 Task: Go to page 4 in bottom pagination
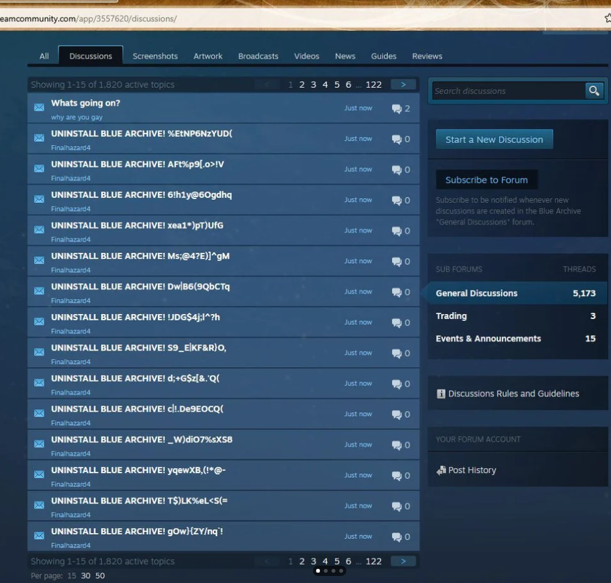tap(325, 561)
